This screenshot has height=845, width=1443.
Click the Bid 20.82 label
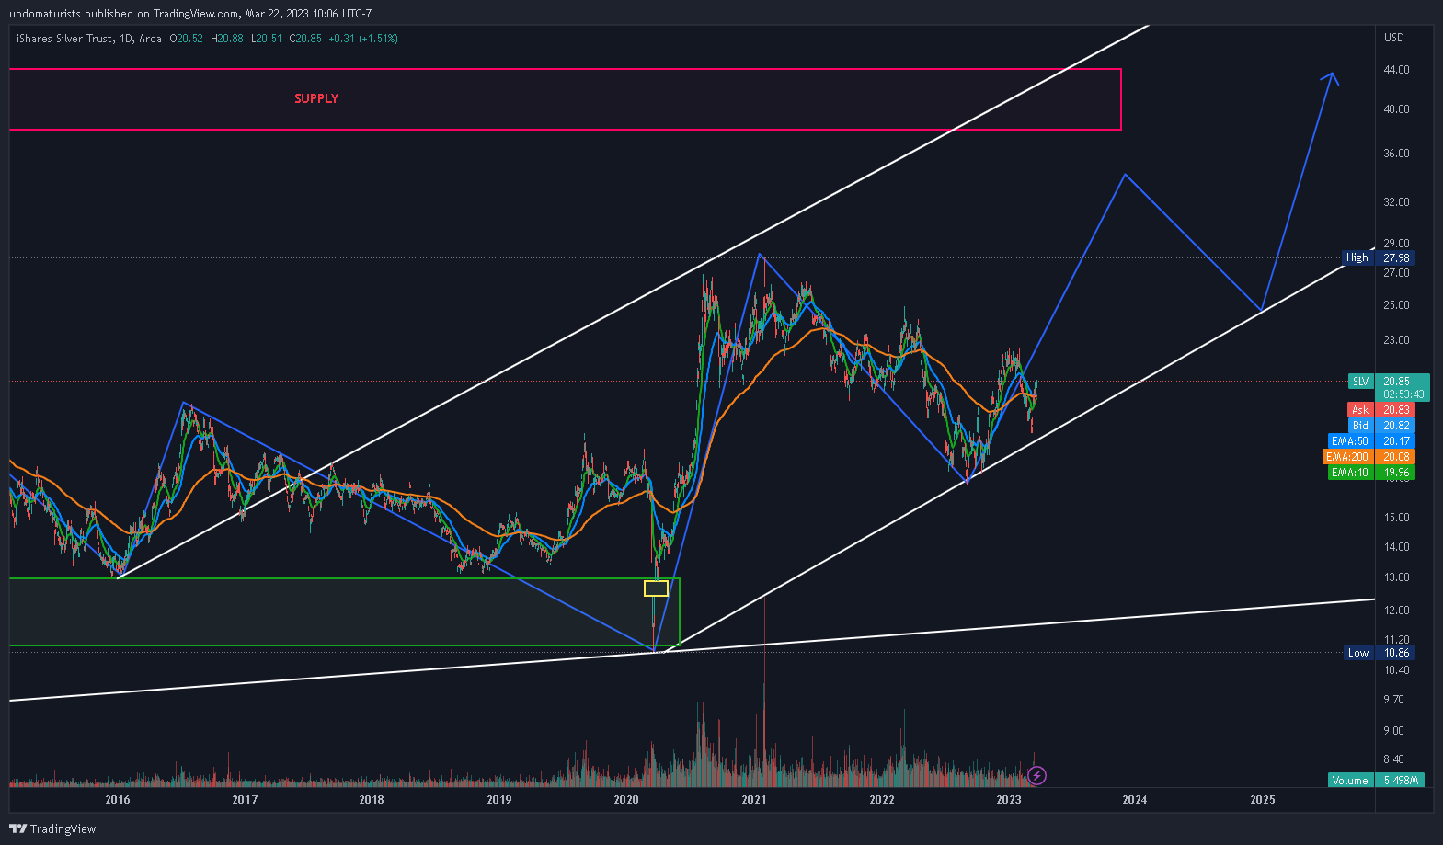point(1381,426)
